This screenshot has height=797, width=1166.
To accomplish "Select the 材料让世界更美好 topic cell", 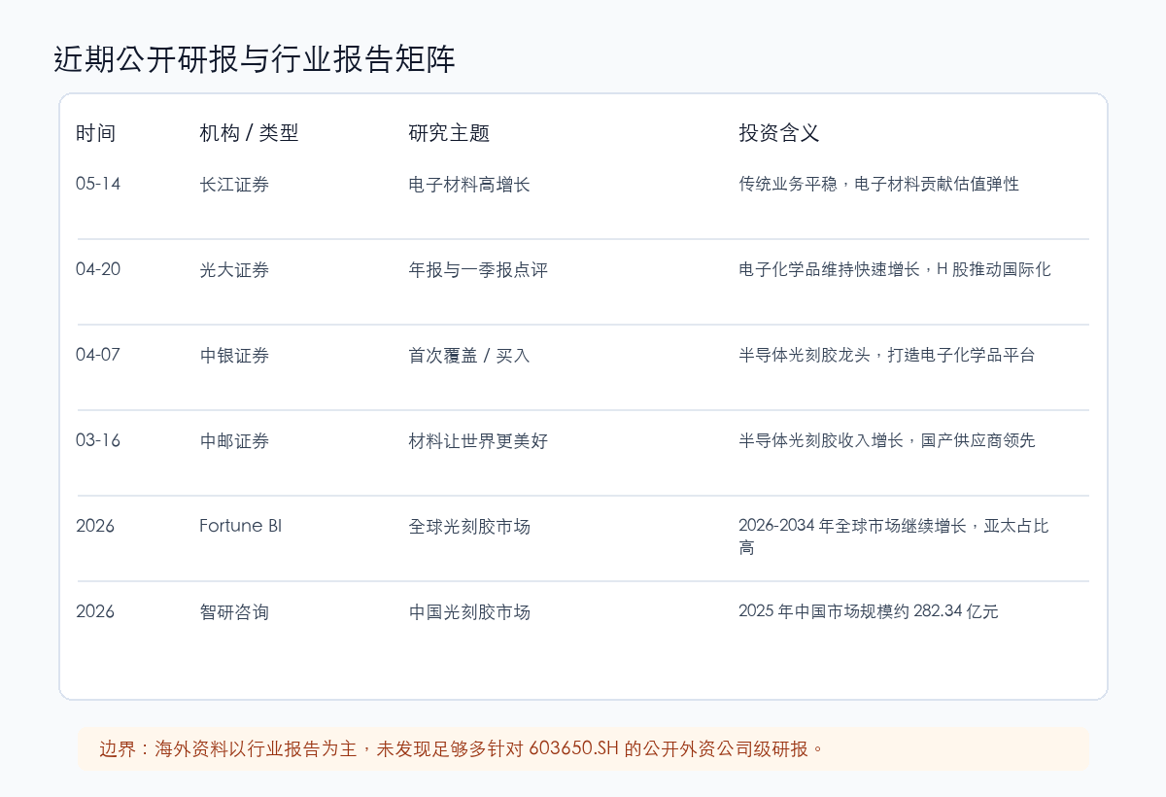I will click(478, 440).
